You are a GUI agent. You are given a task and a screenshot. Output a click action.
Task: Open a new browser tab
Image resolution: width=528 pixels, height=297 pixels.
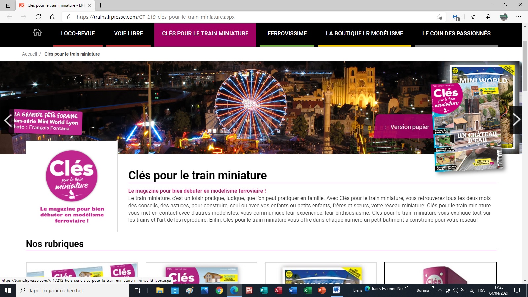click(x=101, y=5)
